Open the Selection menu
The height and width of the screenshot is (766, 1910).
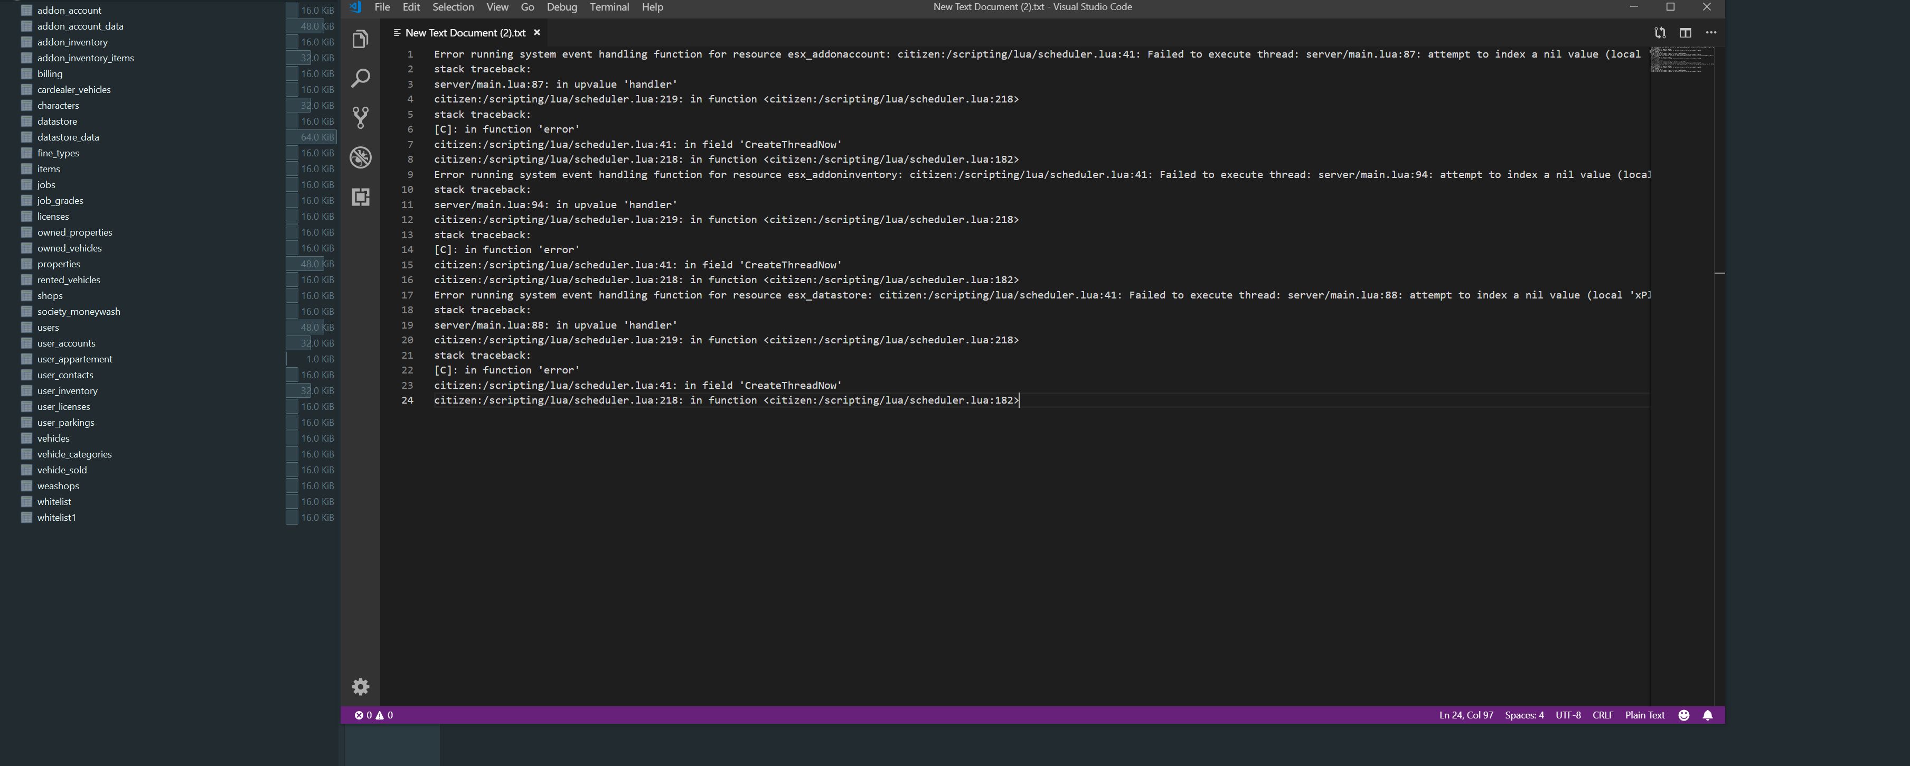[453, 7]
